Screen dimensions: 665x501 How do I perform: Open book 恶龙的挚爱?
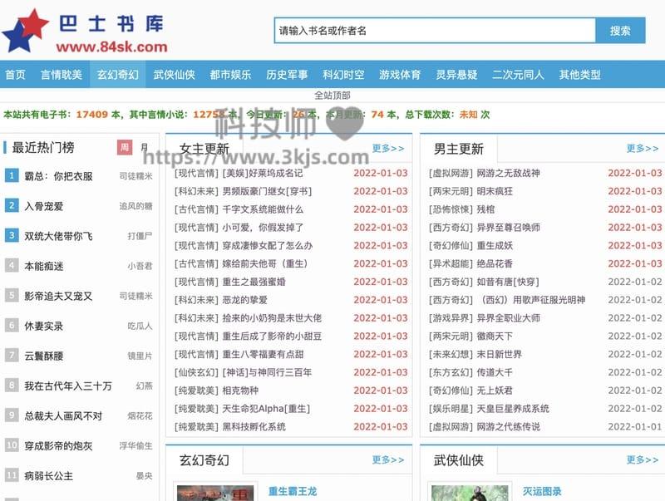tap(244, 300)
